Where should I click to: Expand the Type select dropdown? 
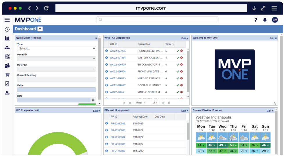point(56,49)
